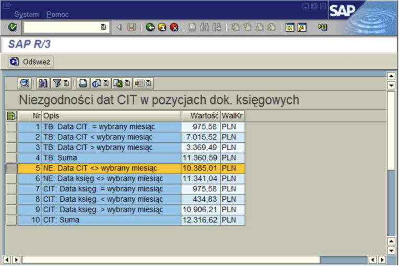The image size is (399, 266).
Task: Click the rightmost horizontal scroll right arrow
Action: (x=382, y=260)
